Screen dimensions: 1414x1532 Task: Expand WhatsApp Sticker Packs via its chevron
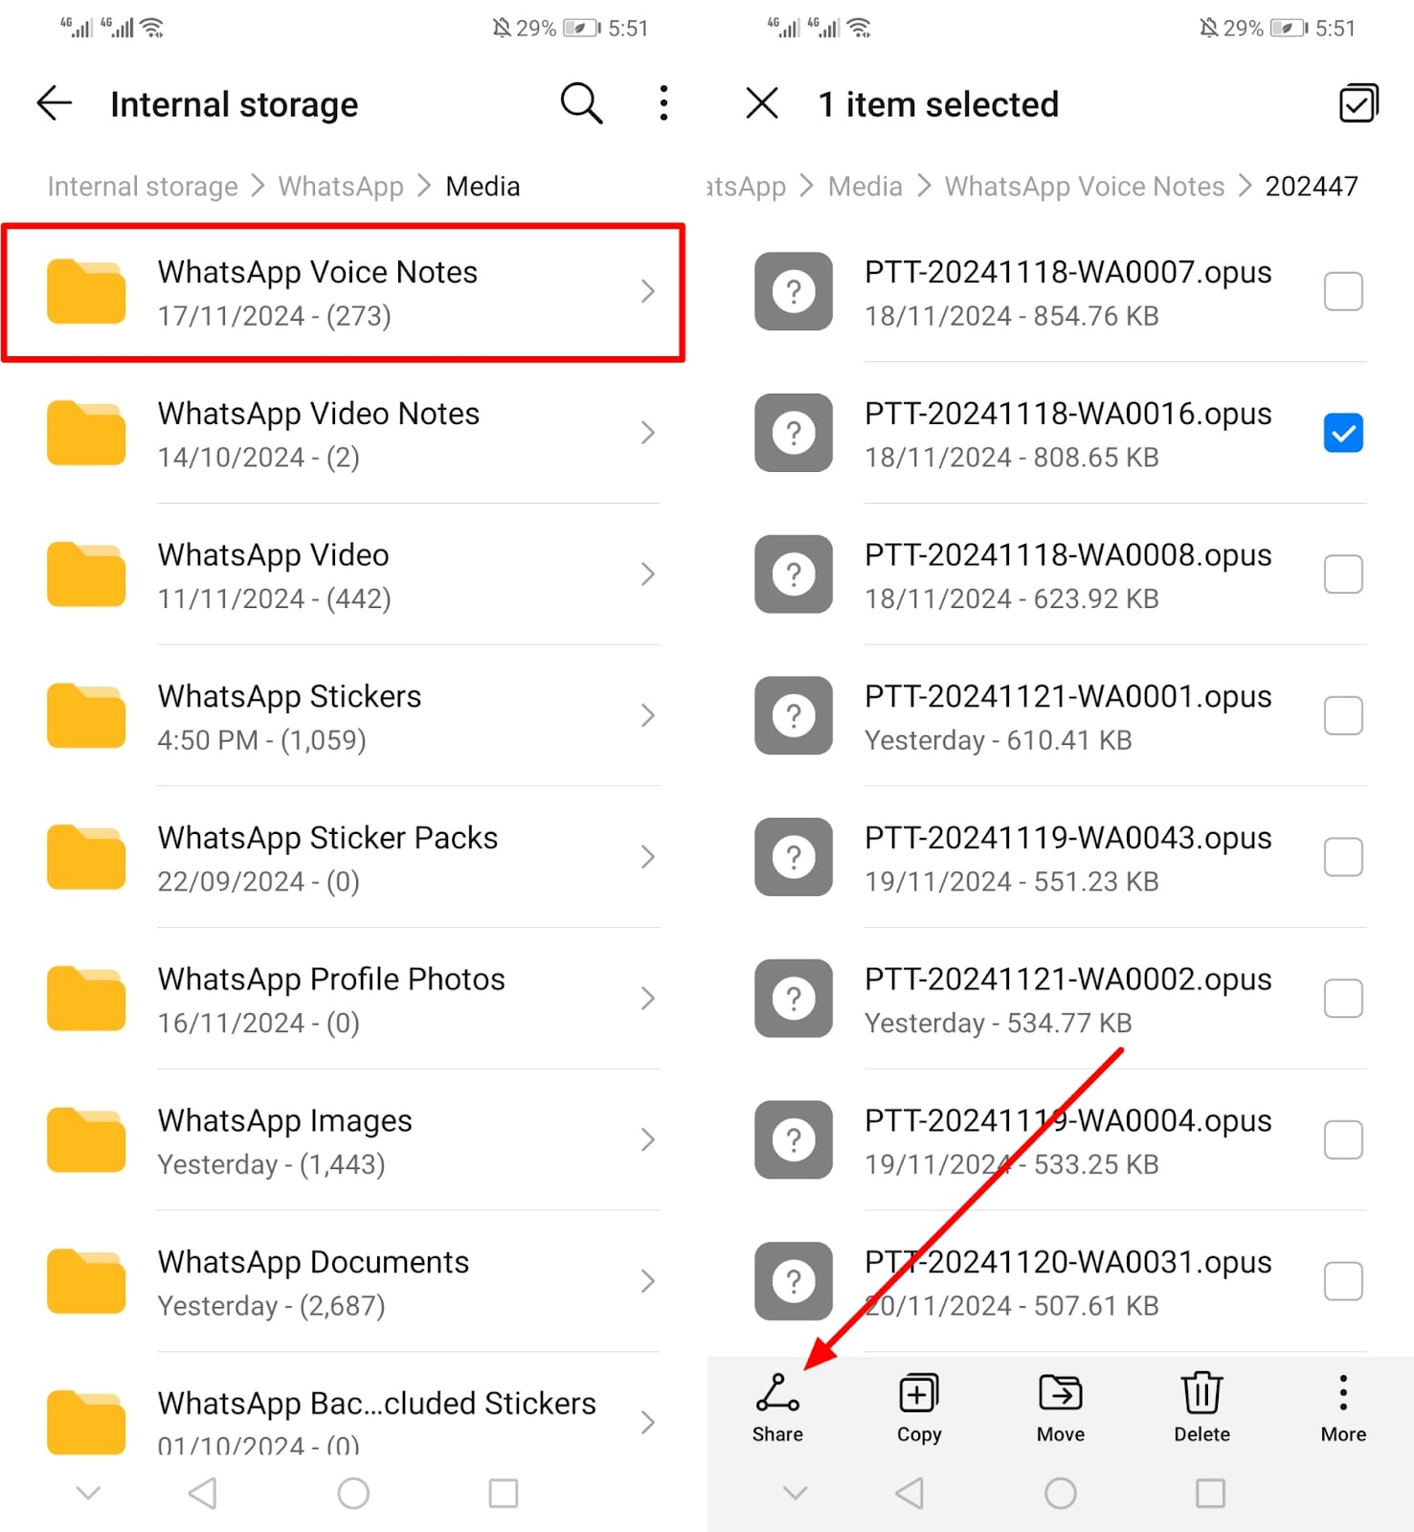648,857
